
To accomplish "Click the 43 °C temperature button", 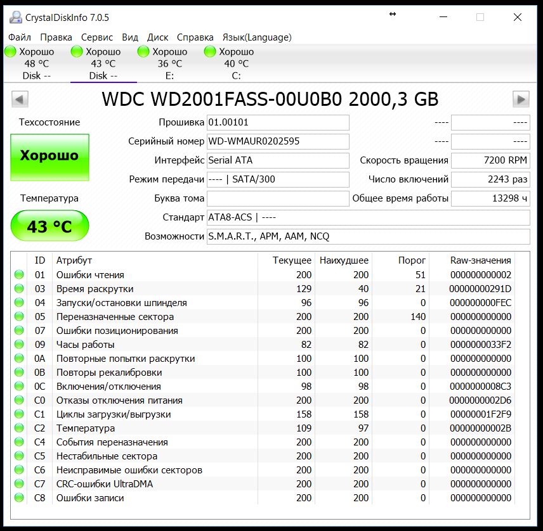I will click(x=50, y=226).
